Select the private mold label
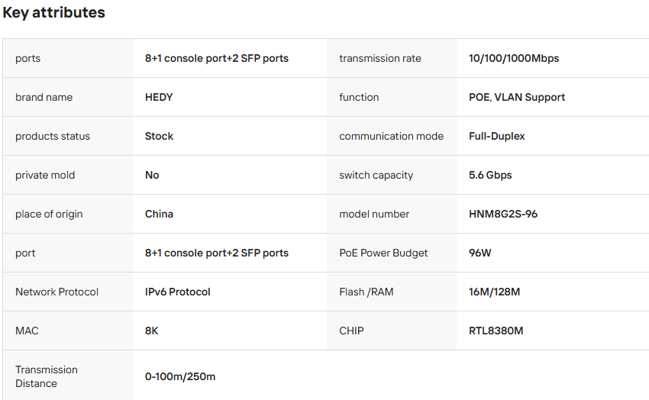Viewport: 649px width, 400px height. coord(45,175)
